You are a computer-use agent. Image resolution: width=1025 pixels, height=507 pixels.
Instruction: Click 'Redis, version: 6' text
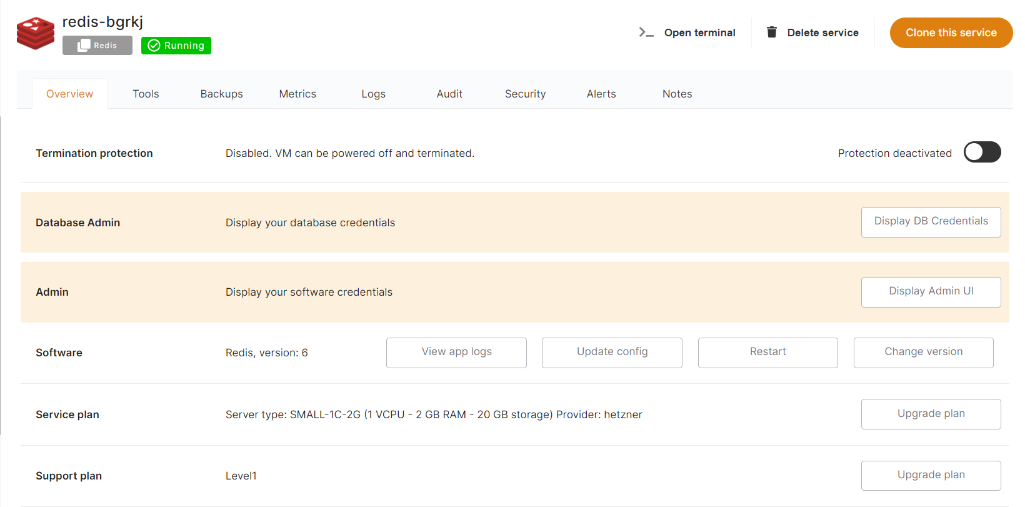(266, 353)
